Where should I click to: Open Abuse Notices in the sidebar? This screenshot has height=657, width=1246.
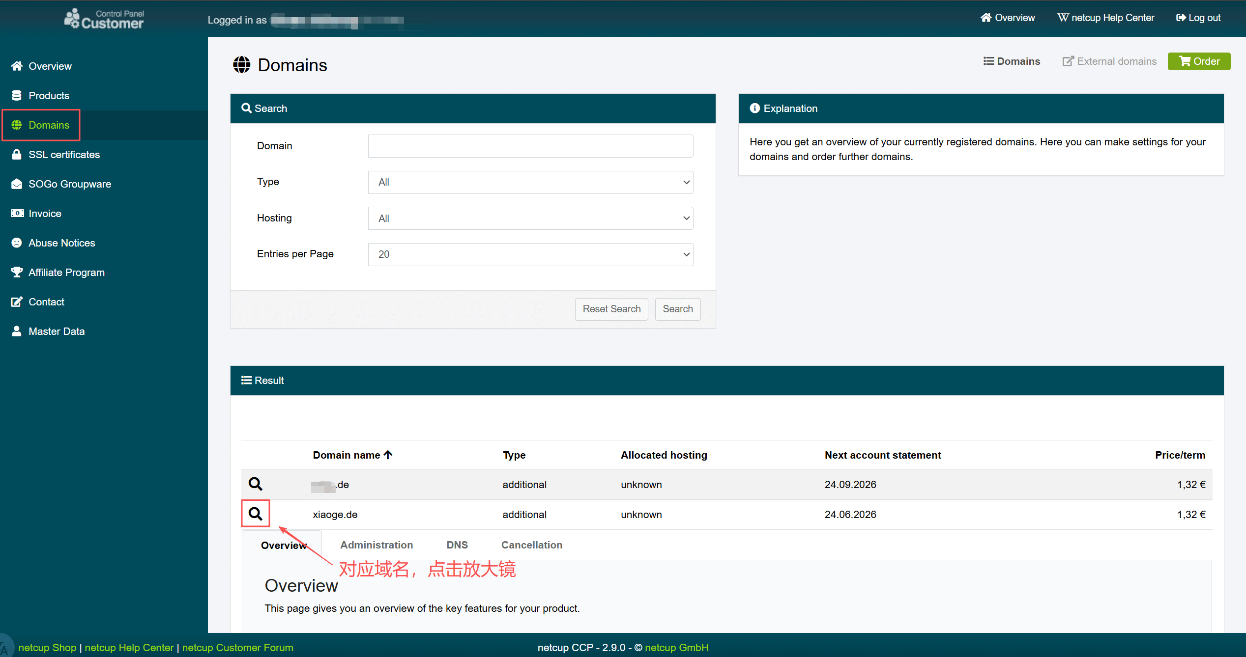click(61, 243)
